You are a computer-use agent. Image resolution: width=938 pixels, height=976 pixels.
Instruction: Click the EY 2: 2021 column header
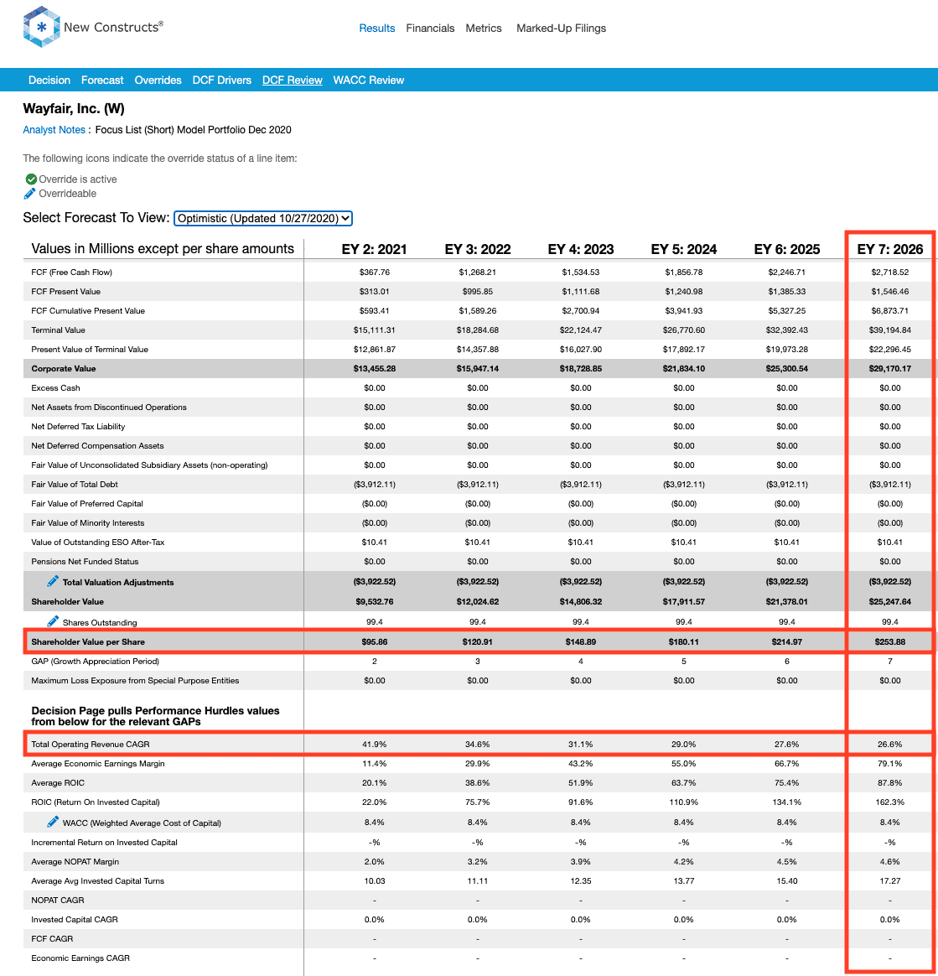click(x=374, y=249)
